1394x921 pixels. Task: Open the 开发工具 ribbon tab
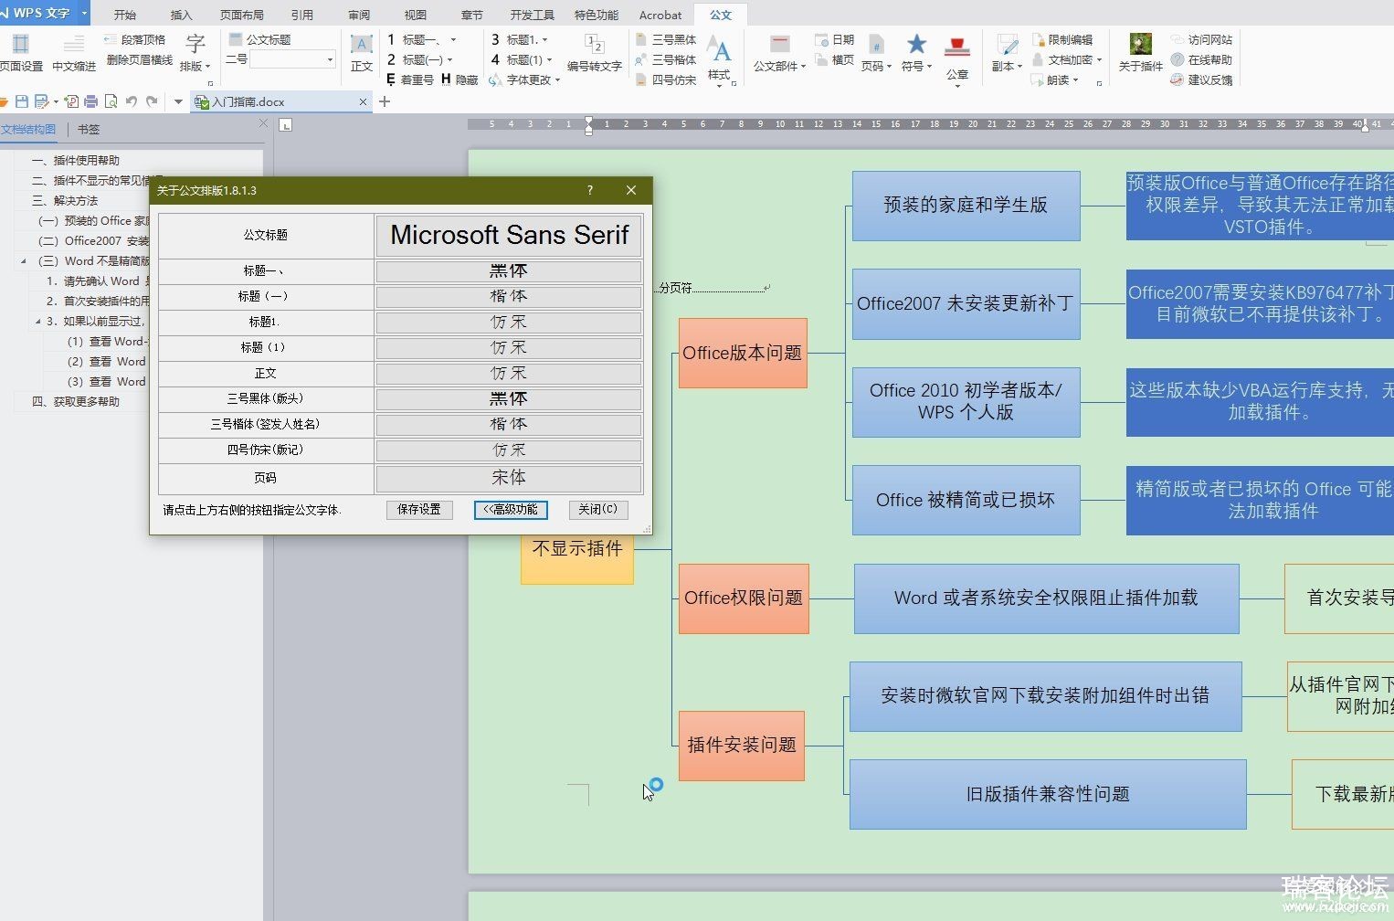click(532, 15)
